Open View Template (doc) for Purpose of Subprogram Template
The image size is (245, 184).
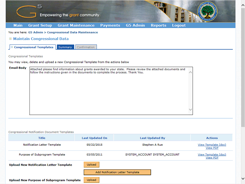212,154
